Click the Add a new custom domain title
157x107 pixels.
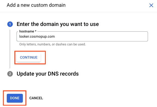36,5
